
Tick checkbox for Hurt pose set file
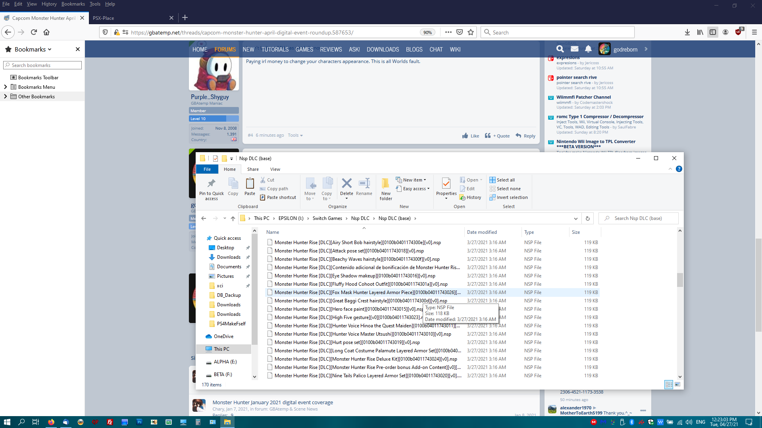pyautogui.click(x=270, y=342)
